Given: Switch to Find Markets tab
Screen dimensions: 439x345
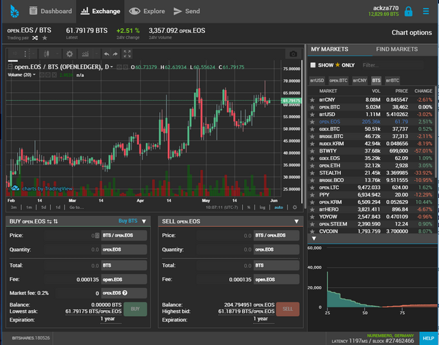Looking at the screenshot, I should coord(396,49).
